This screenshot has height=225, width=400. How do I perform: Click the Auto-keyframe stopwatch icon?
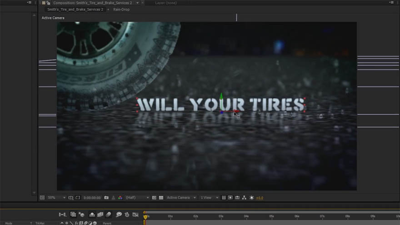point(127,215)
